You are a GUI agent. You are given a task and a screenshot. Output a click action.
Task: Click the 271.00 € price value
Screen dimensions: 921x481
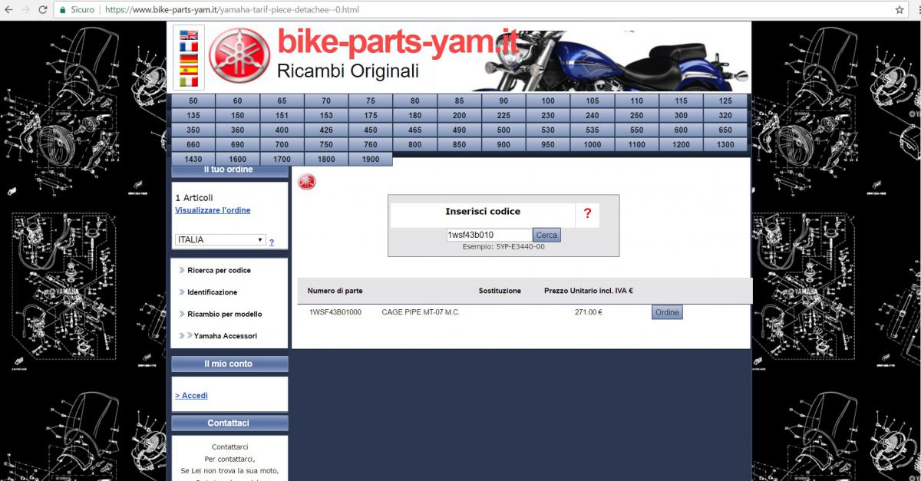(589, 312)
